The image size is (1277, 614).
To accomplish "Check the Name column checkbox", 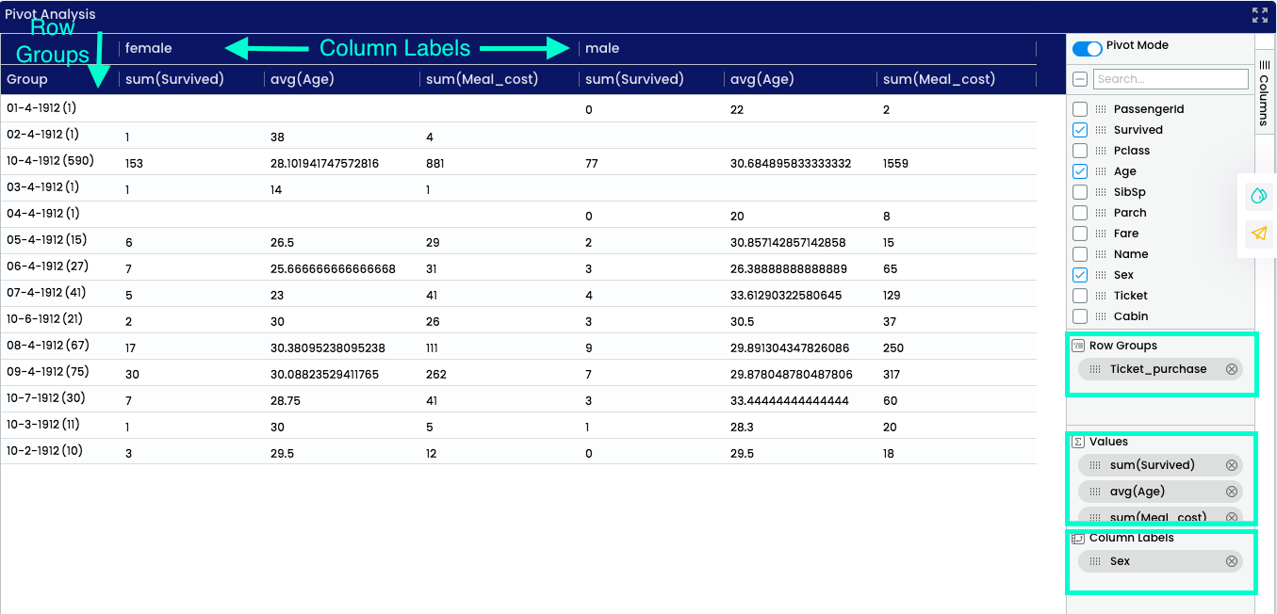I will (1080, 254).
